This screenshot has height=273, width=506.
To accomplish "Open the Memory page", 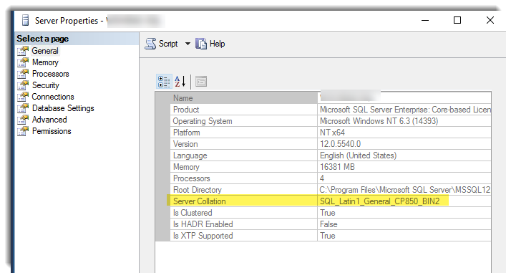I will point(45,62).
